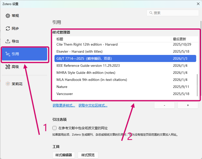
Task: Click the upload icon beside 导出
Action: 8,41
